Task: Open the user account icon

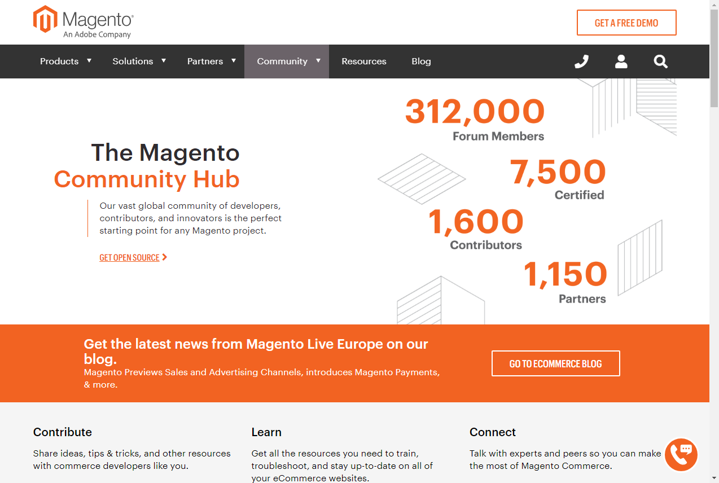Action: click(621, 62)
